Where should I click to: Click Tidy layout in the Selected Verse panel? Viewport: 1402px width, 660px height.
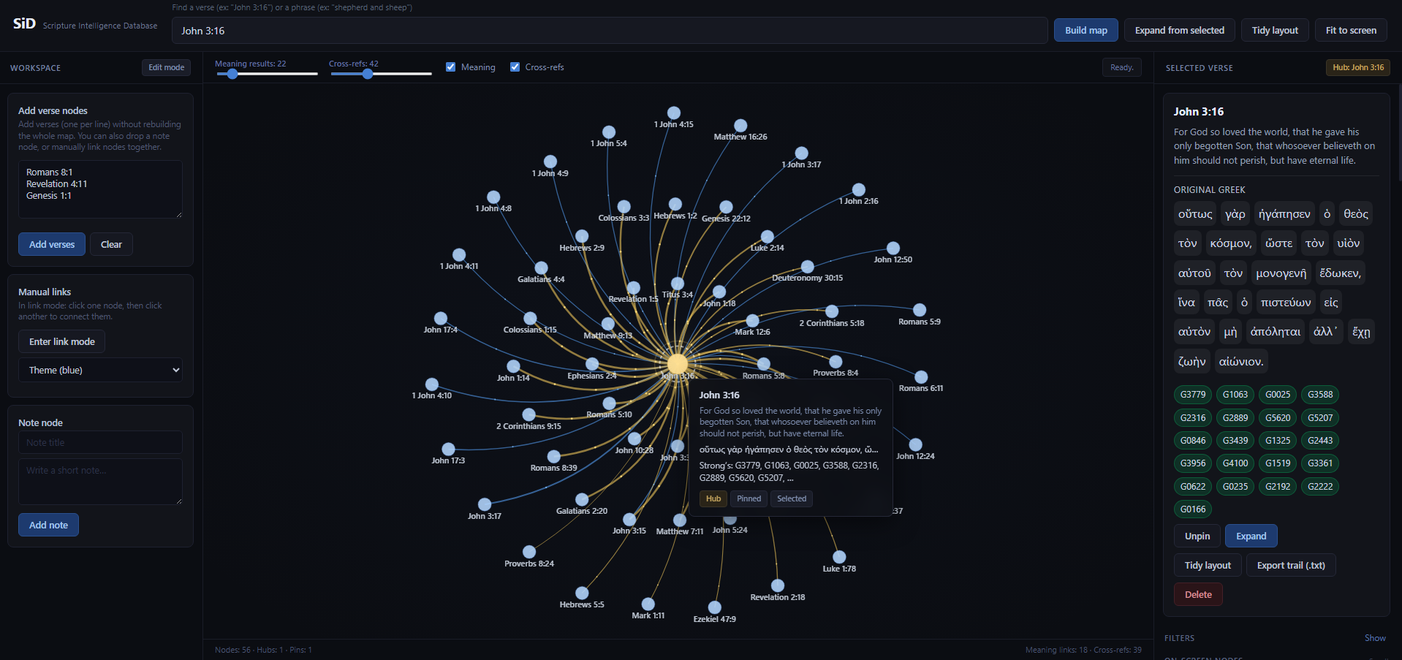tap(1208, 565)
